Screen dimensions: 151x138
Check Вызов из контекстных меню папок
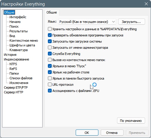[x=50, y=60]
